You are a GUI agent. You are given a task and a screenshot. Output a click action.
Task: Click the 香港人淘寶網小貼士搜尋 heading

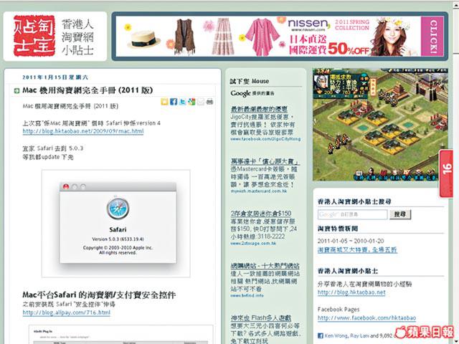pos(354,201)
